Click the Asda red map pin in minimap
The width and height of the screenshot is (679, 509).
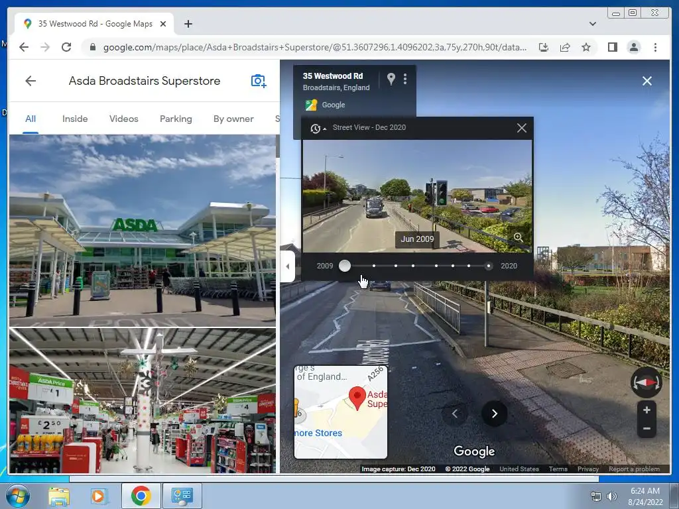click(x=357, y=398)
